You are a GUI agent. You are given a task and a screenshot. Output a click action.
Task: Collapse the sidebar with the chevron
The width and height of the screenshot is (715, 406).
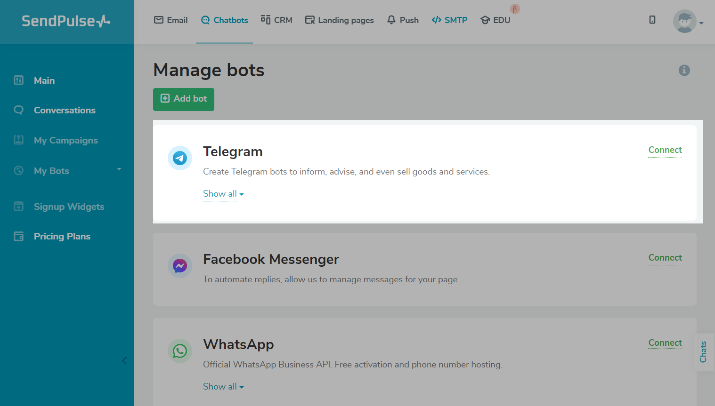124,361
